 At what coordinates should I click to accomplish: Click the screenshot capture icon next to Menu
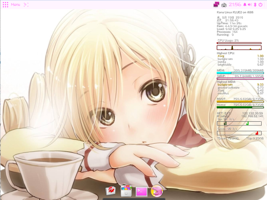point(26,5)
